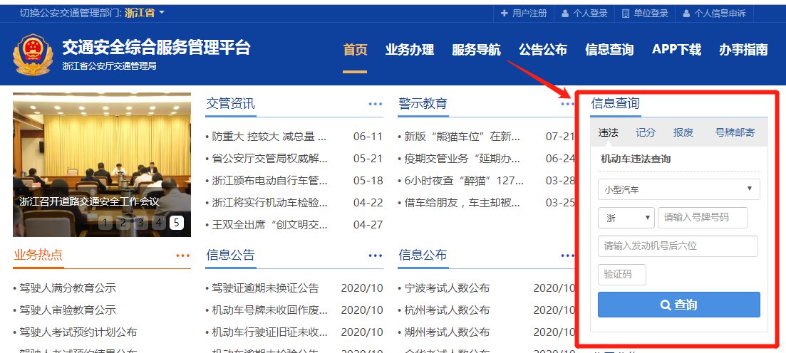Select carousel slide indicator 5
The width and height of the screenshot is (786, 353).
pyautogui.click(x=176, y=223)
